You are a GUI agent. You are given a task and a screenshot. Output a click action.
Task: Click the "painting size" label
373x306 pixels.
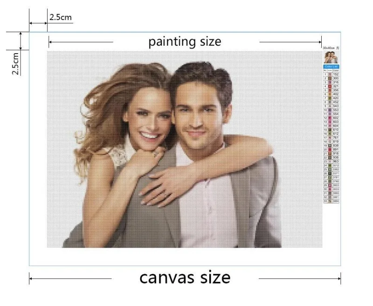click(185, 42)
